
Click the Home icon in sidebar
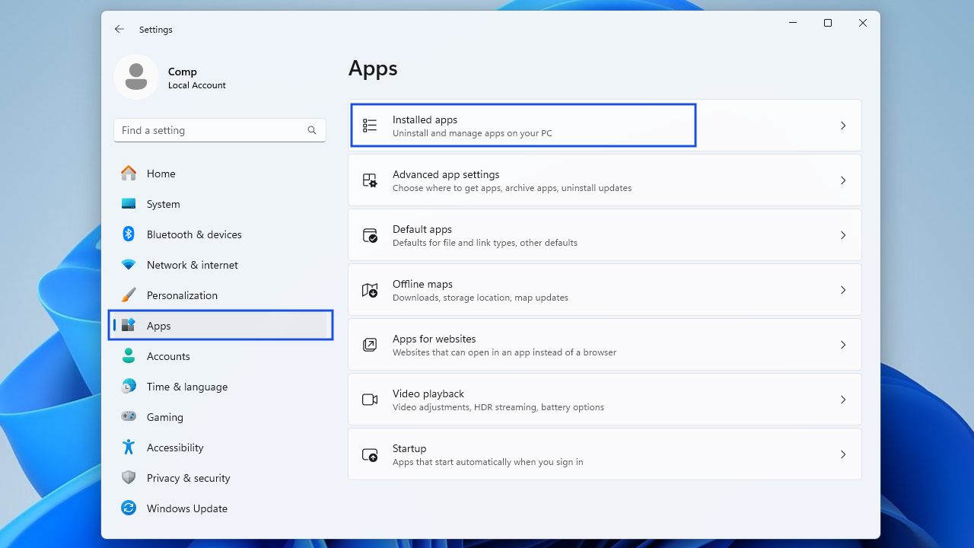pyautogui.click(x=129, y=174)
